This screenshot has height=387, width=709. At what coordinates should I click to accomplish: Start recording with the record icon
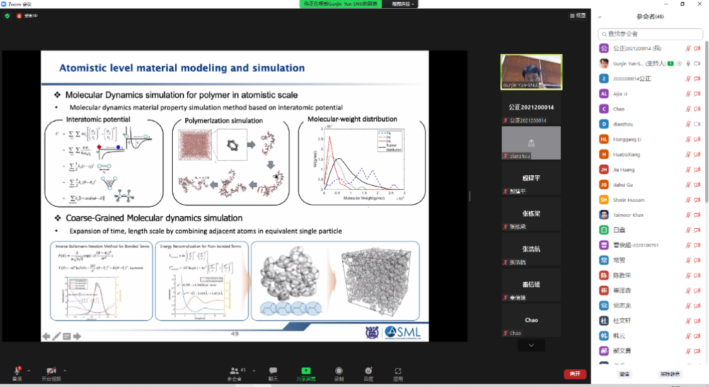339,372
